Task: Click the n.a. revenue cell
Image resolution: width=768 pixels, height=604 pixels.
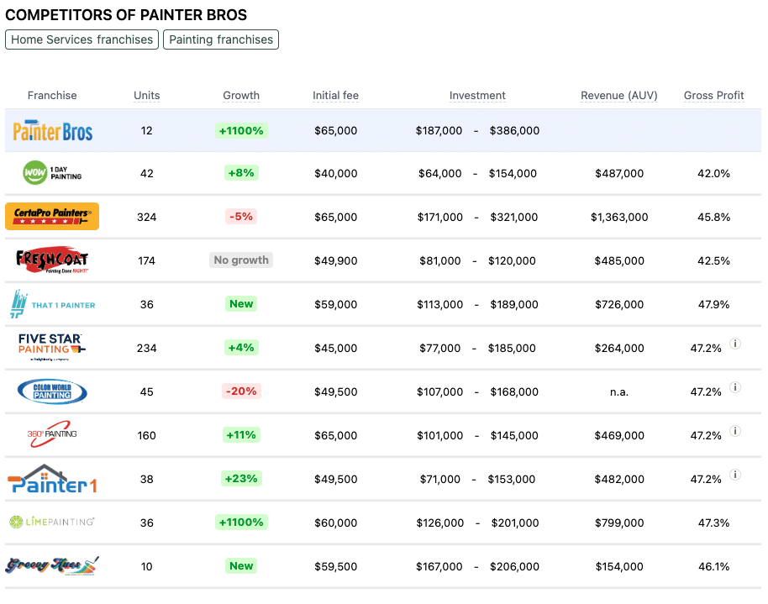Action: point(619,392)
